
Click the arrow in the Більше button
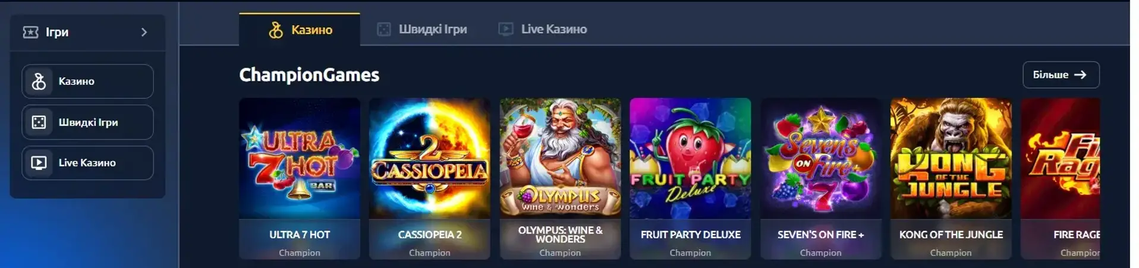point(1080,75)
